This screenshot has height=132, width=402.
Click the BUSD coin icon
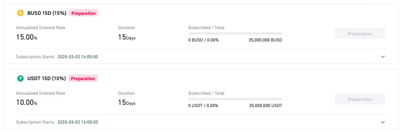pyautogui.click(x=20, y=13)
